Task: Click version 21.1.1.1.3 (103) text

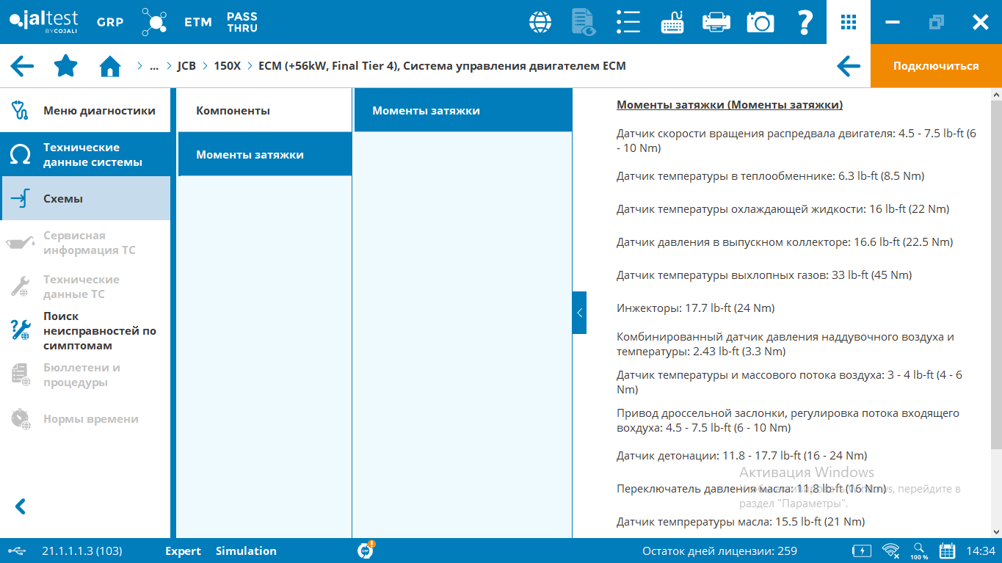Action: click(x=82, y=551)
